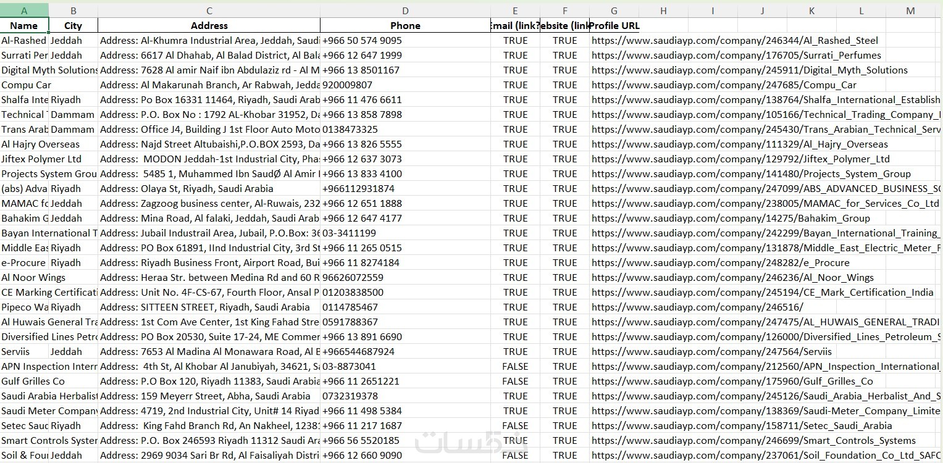Screen dimensions: 943x463
Task: Select the column A header
Action: tap(24, 10)
